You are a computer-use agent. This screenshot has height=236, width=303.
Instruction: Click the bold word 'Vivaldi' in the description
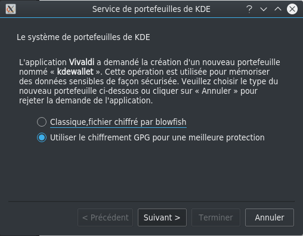[x=82, y=62]
